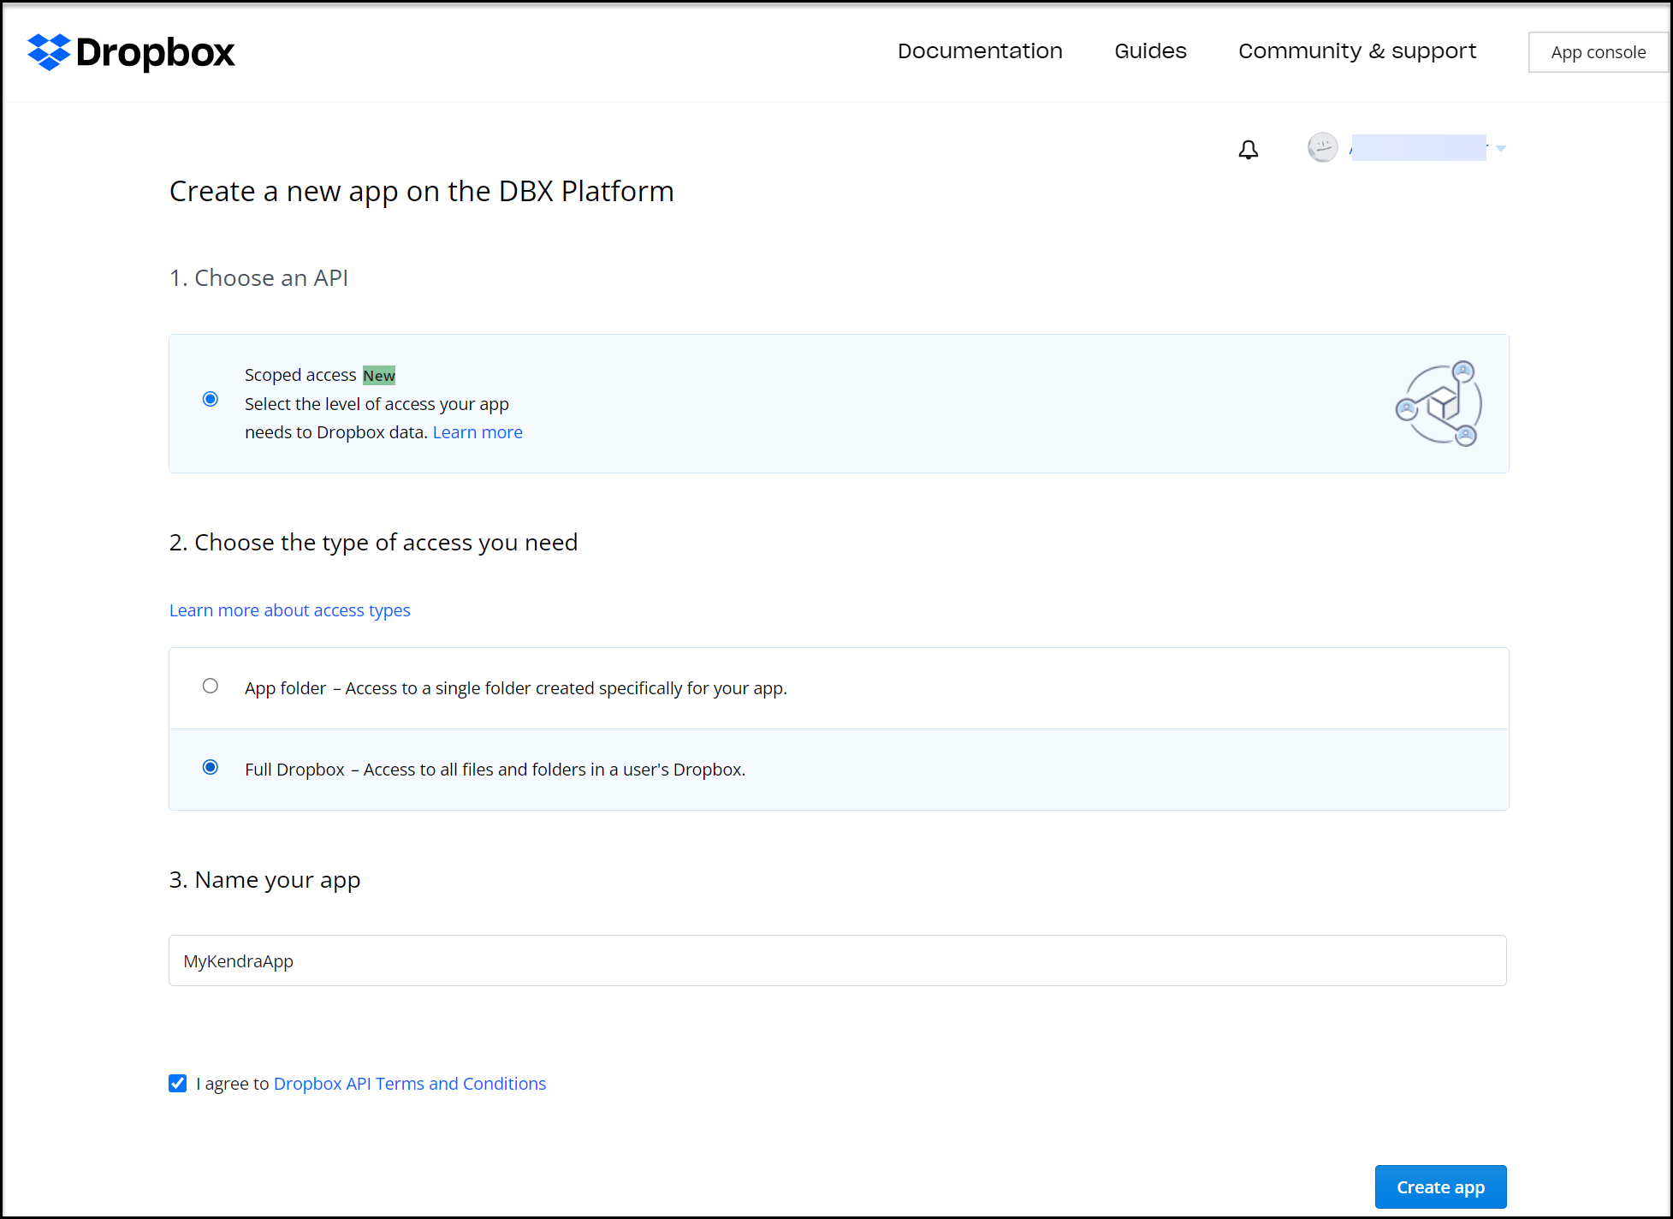Select the Full Dropbox radio button
Viewport: 1673px width, 1219px height.
(211, 767)
